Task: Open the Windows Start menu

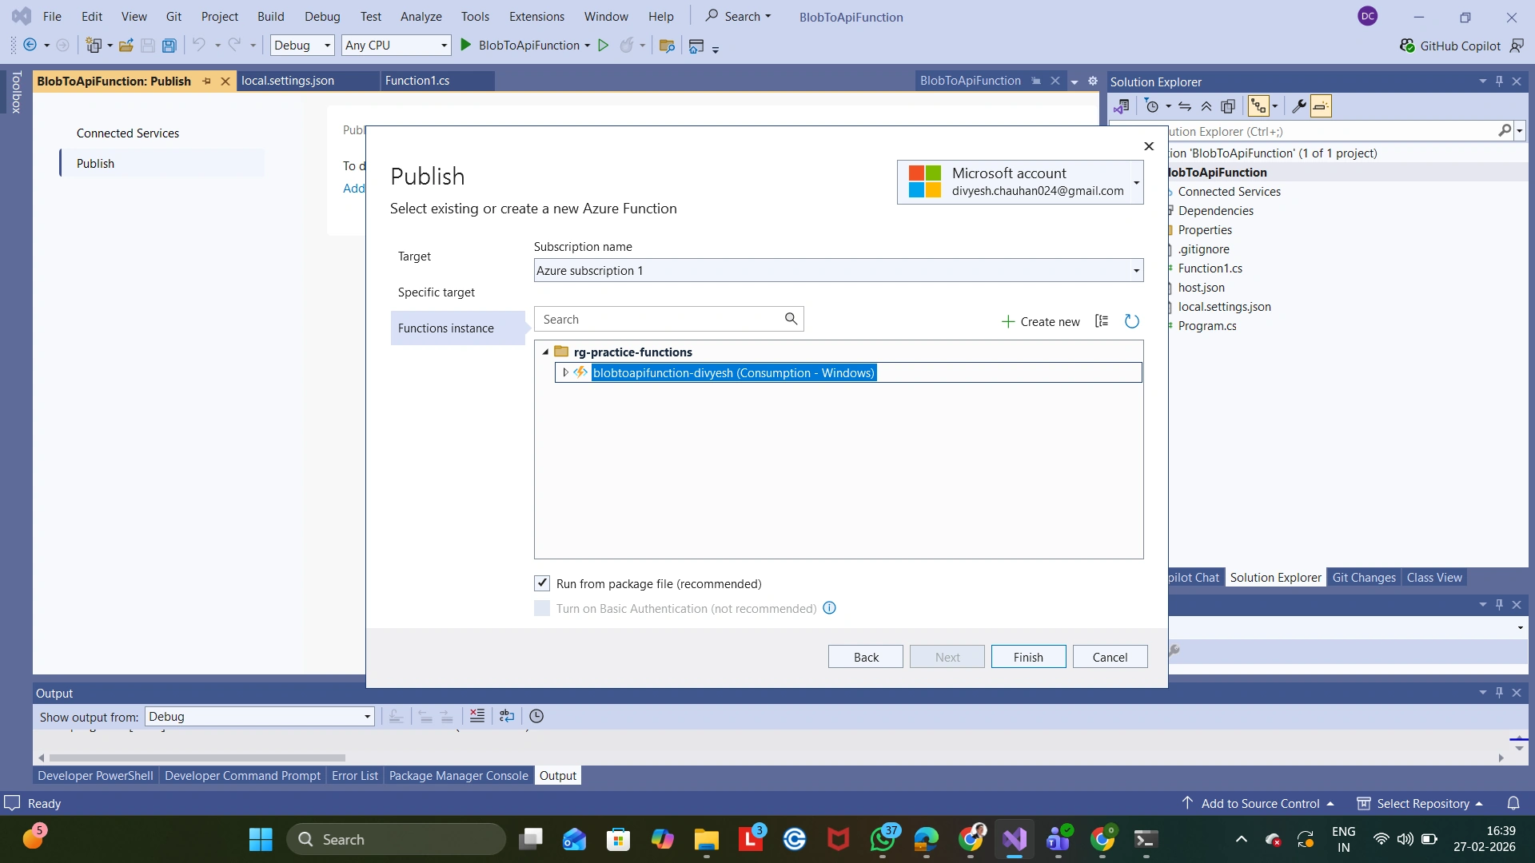Action: [261, 840]
